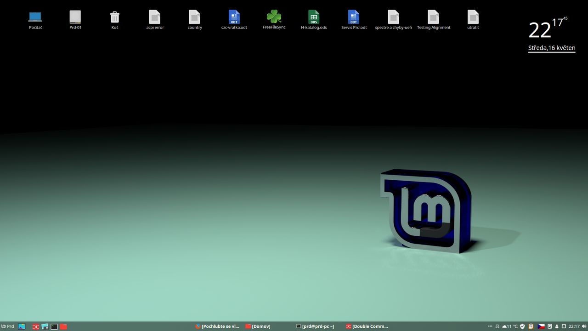Open the clipboard manager tray icon
The image size is (588, 331).
coord(531,326)
